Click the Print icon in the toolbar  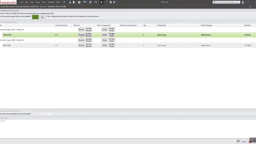(x=90, y=2)
